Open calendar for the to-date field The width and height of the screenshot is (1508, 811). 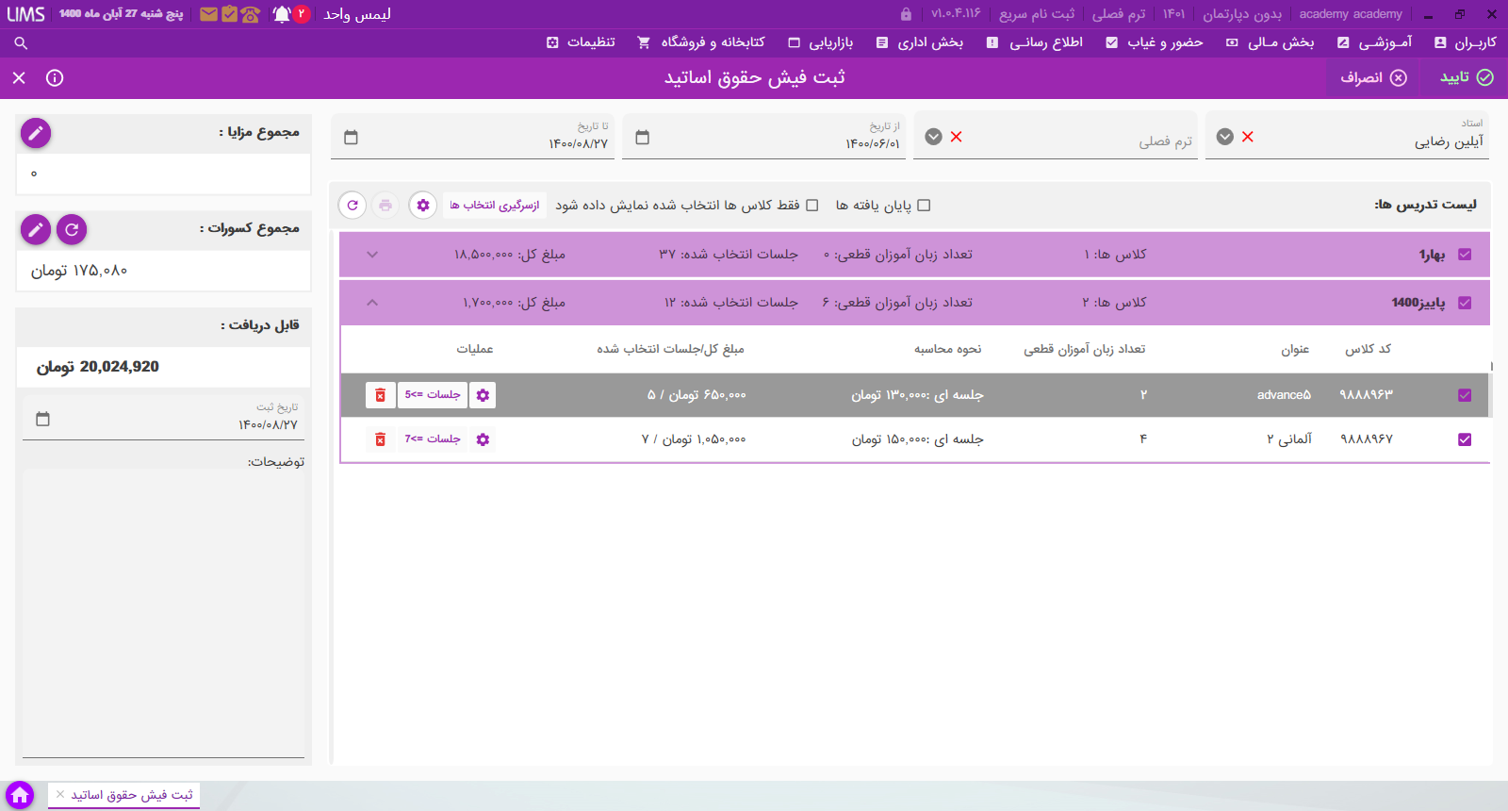coord(352,138)
